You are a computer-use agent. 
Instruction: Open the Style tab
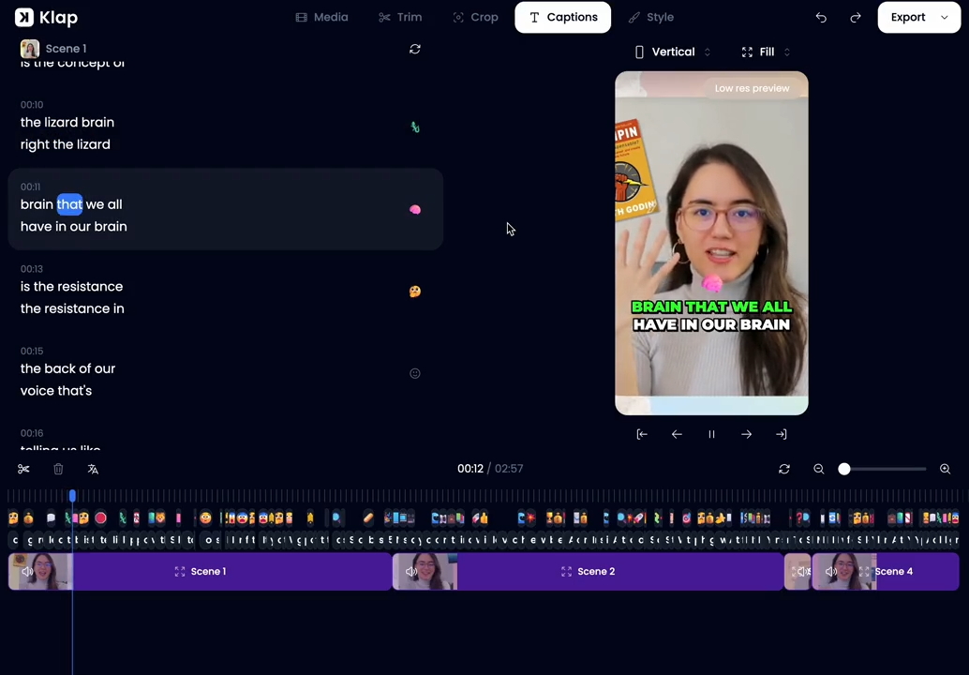click(650, 18)
